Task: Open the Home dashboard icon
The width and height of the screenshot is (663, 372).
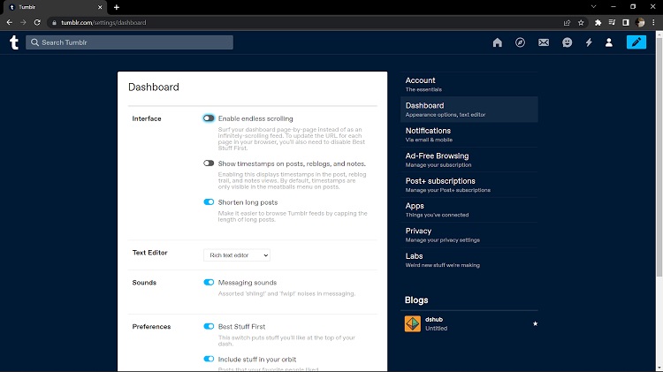Action: pyautogui.click(x=497, y=42)
